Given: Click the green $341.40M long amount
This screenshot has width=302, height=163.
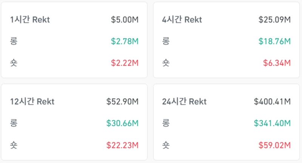Looking at the screenshot, I should [x=272, y=123].
